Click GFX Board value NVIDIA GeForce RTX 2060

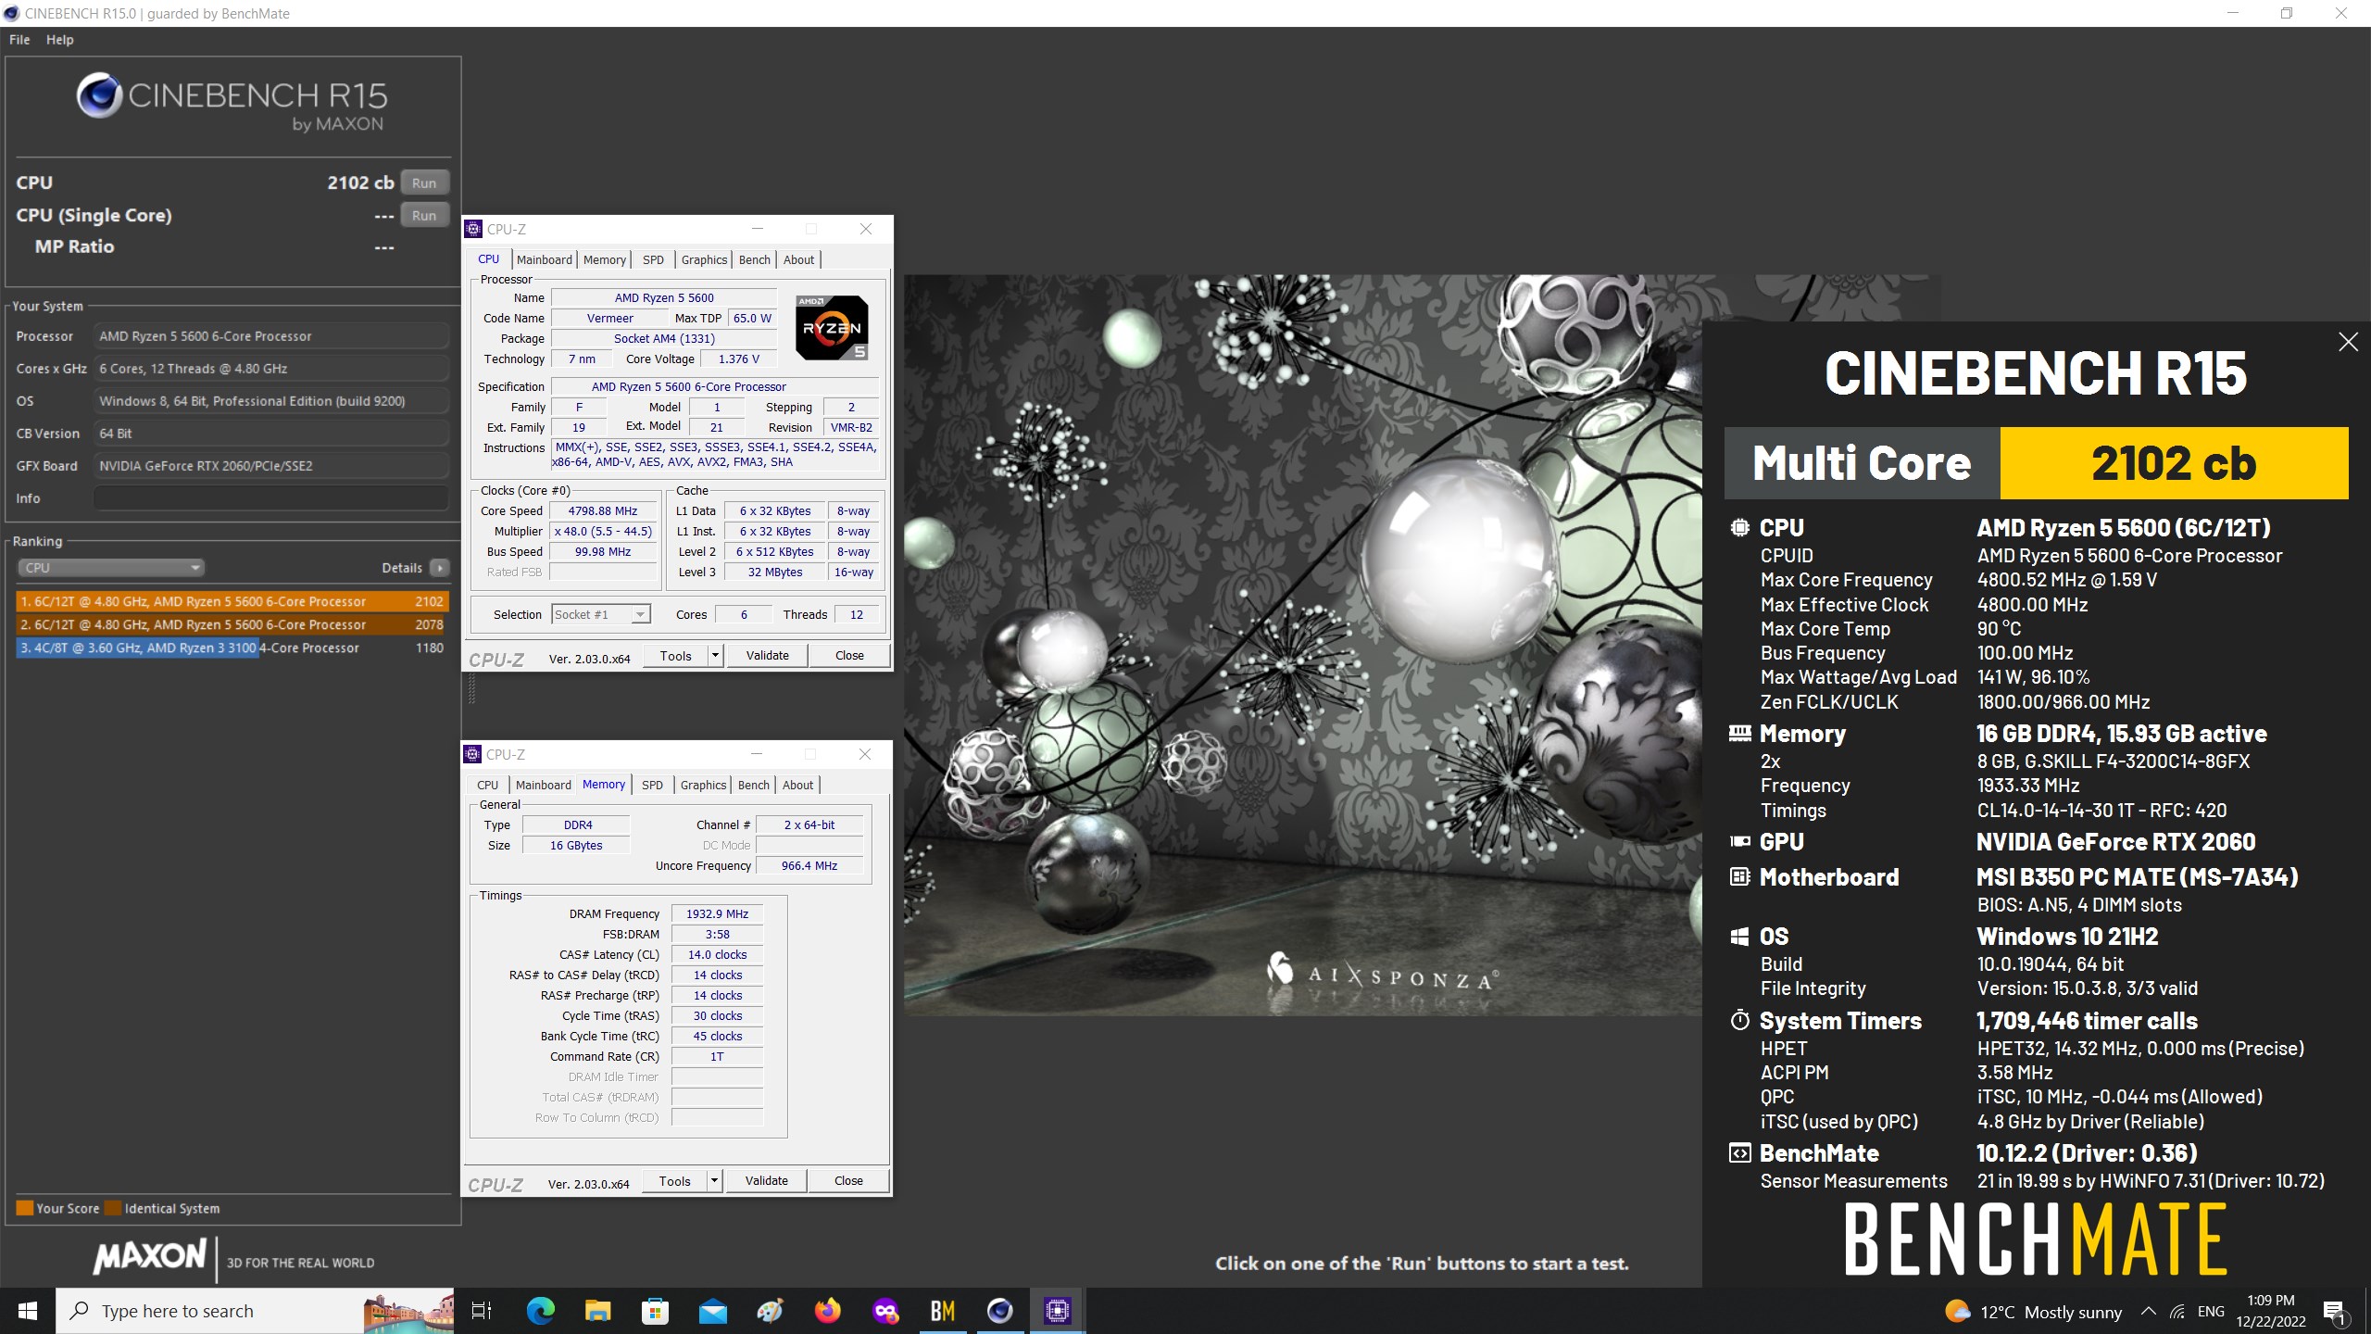pos(270,466)
